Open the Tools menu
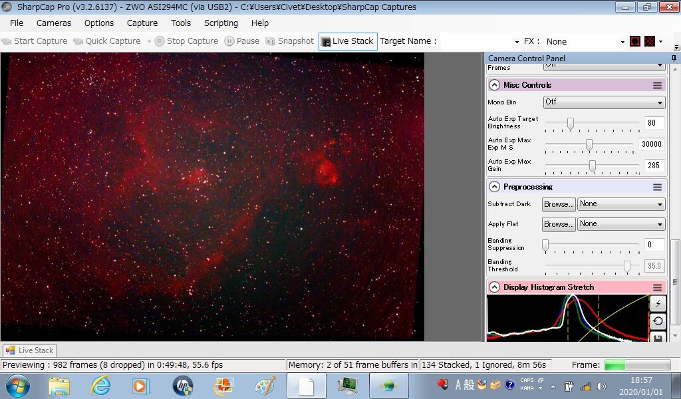The width and height of the screenshot is (681, 399). pos(181,23)
